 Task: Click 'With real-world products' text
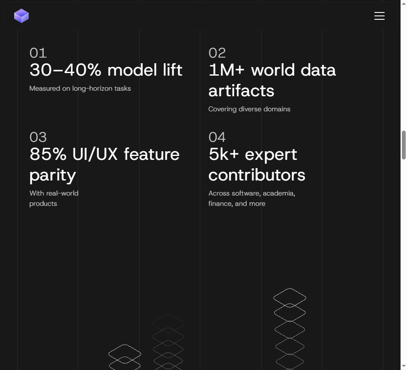point(54,199)
